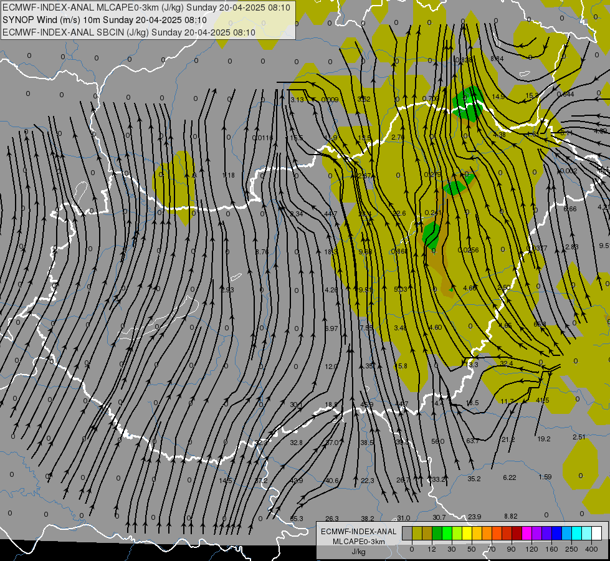Click the map value '32.4'
The width and height of the screenshot is (610, 561).
[x=507, y=363]
